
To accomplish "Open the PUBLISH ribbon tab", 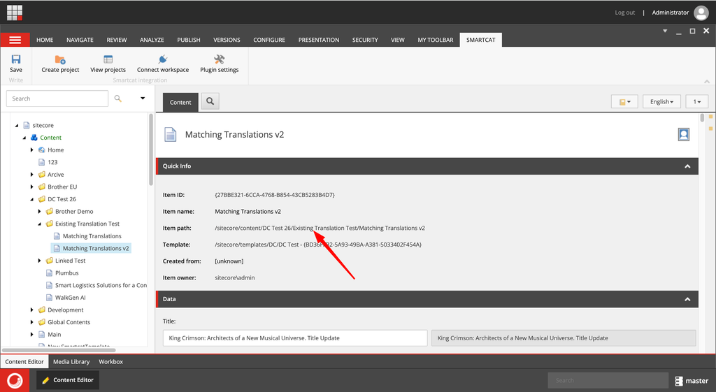I will (189, 40).
